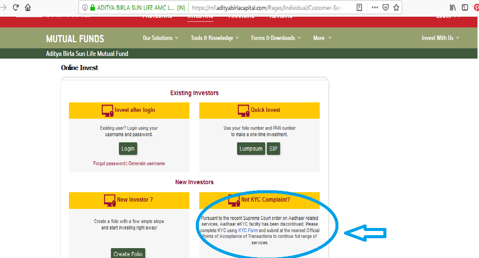Image resolution: width=479 pixels, height=258 pixels.
Task: Click 'Use your folio number and PAN number' text
Action: 260,128
